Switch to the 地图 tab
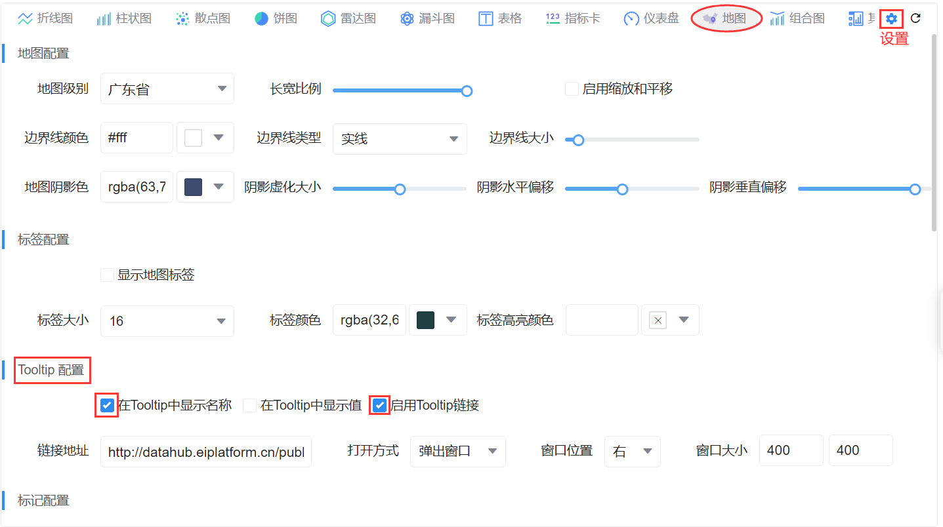 (x=725, y=18)
